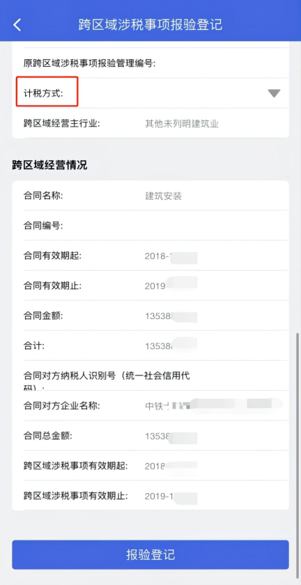Set the 跨区域涉税事项有效期起 date
The width and height of the screenshot is (301, 585).
[150, 466]
